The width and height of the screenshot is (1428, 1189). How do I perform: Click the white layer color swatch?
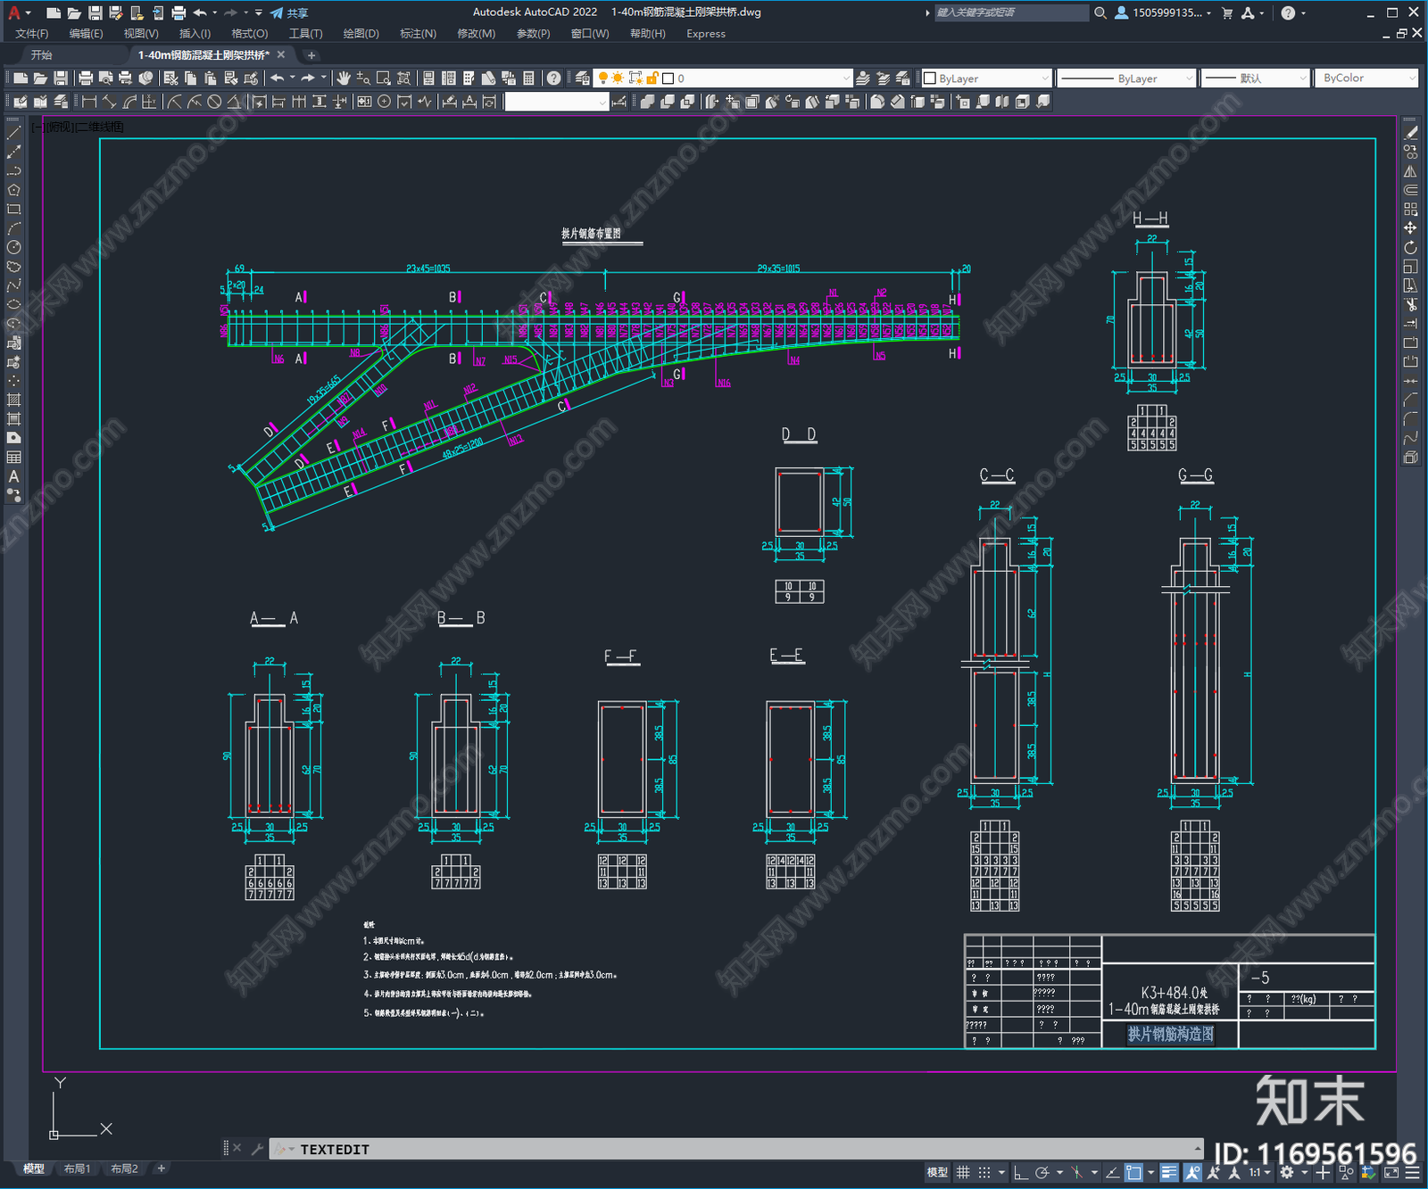pos(668,78)
